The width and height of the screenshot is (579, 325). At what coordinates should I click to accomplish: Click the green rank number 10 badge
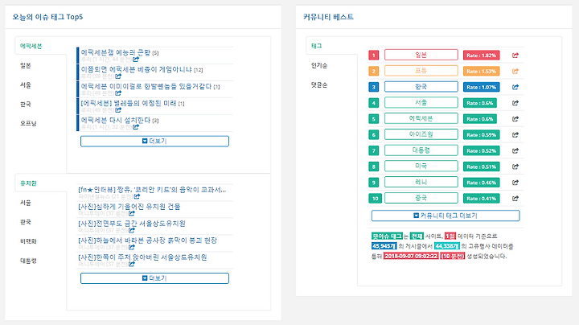pos(375,199)
